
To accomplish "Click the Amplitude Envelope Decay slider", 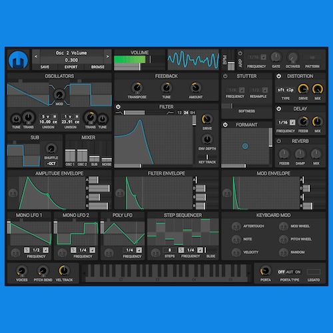I will click(99, 188).
